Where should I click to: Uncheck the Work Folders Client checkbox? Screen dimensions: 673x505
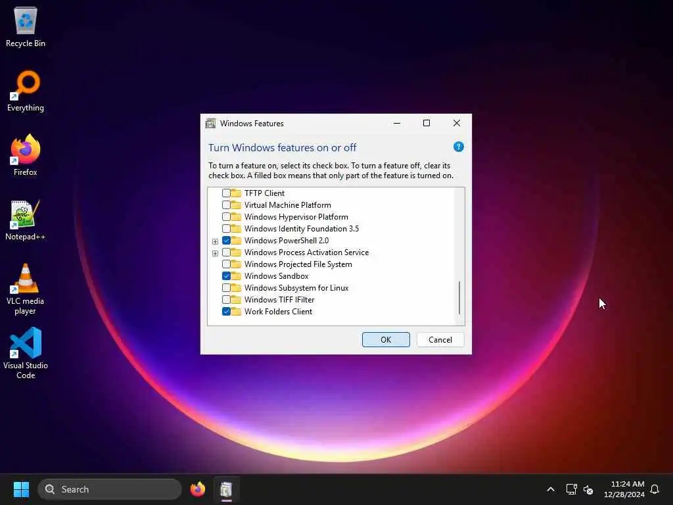pos(226,311)
